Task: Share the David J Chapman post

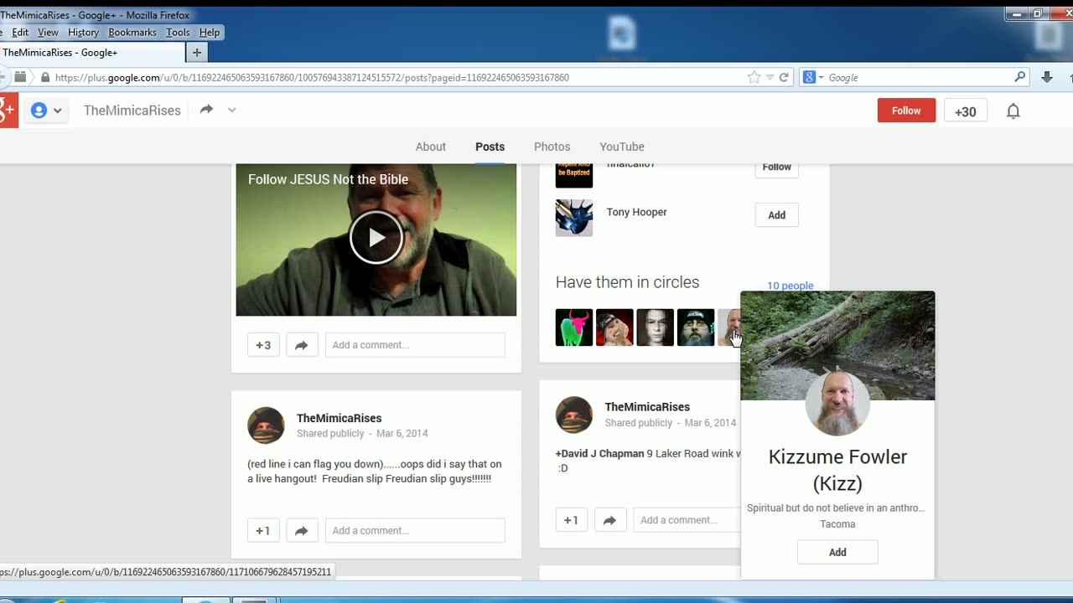Action: pyautogui.click(x=610, y=520)
